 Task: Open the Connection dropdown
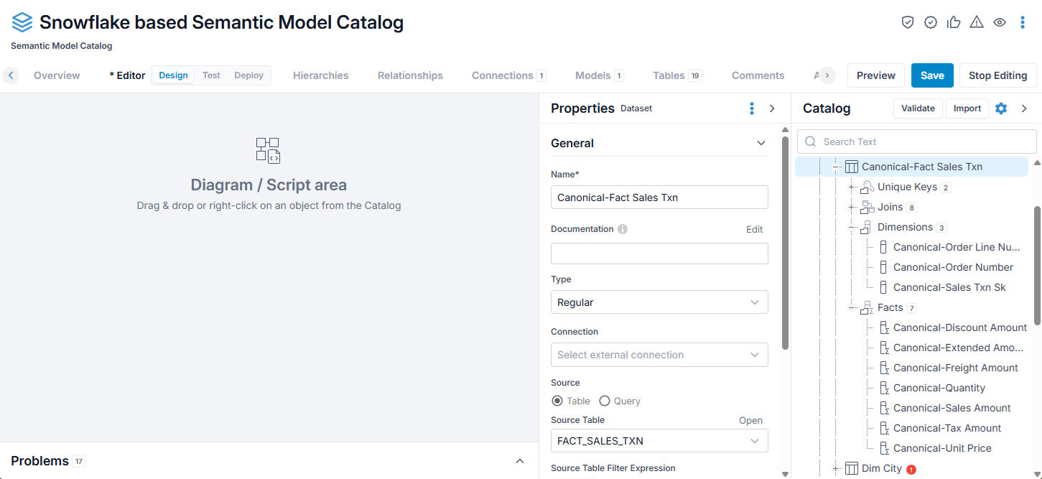pos(659,355)
